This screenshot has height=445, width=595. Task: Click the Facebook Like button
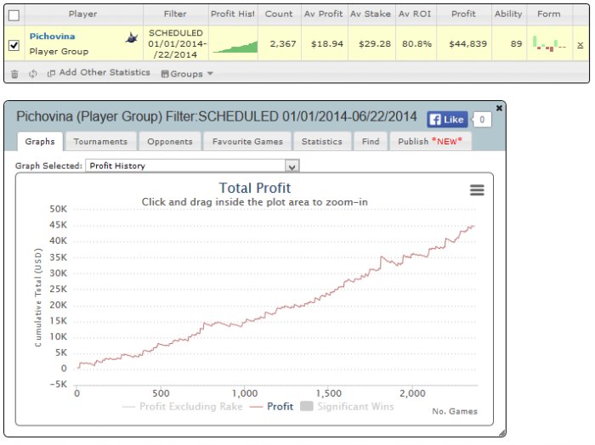pyautogui.click(x=447, y=120)
